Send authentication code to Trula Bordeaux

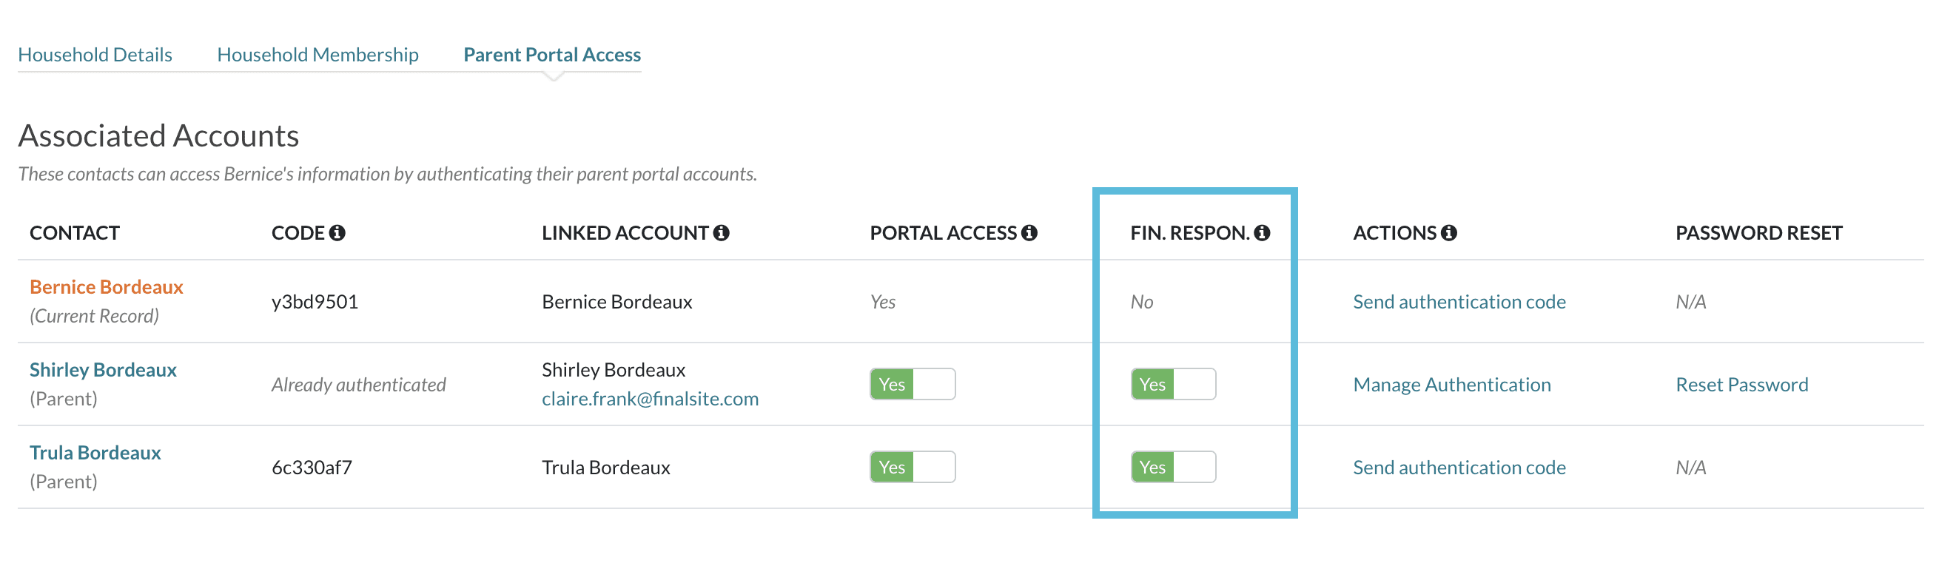tap(1459, 467)
